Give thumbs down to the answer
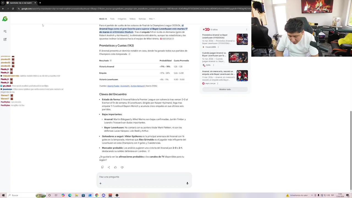The width and height of the screenshot is (352, 198). pyautogui.click(x=122, y=167)
